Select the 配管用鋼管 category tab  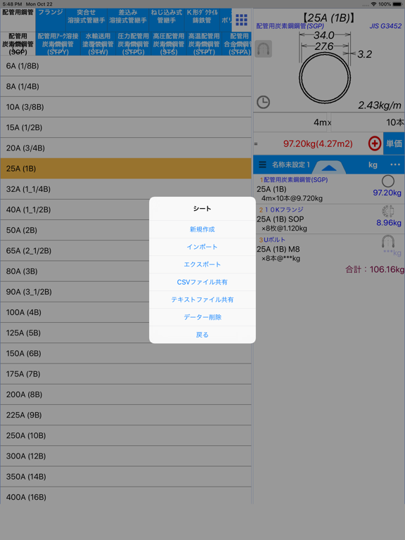[x=18, y=20]
